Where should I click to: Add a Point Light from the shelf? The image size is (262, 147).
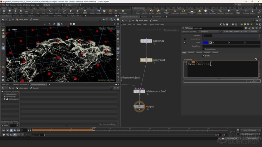[145, 11]
